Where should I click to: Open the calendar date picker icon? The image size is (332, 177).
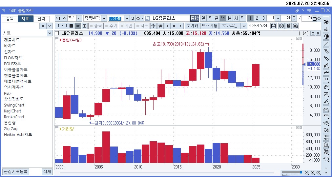tap(274, 26)
